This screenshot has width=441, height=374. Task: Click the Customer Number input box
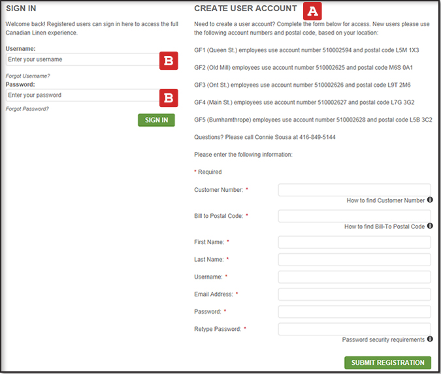(354, 190)
